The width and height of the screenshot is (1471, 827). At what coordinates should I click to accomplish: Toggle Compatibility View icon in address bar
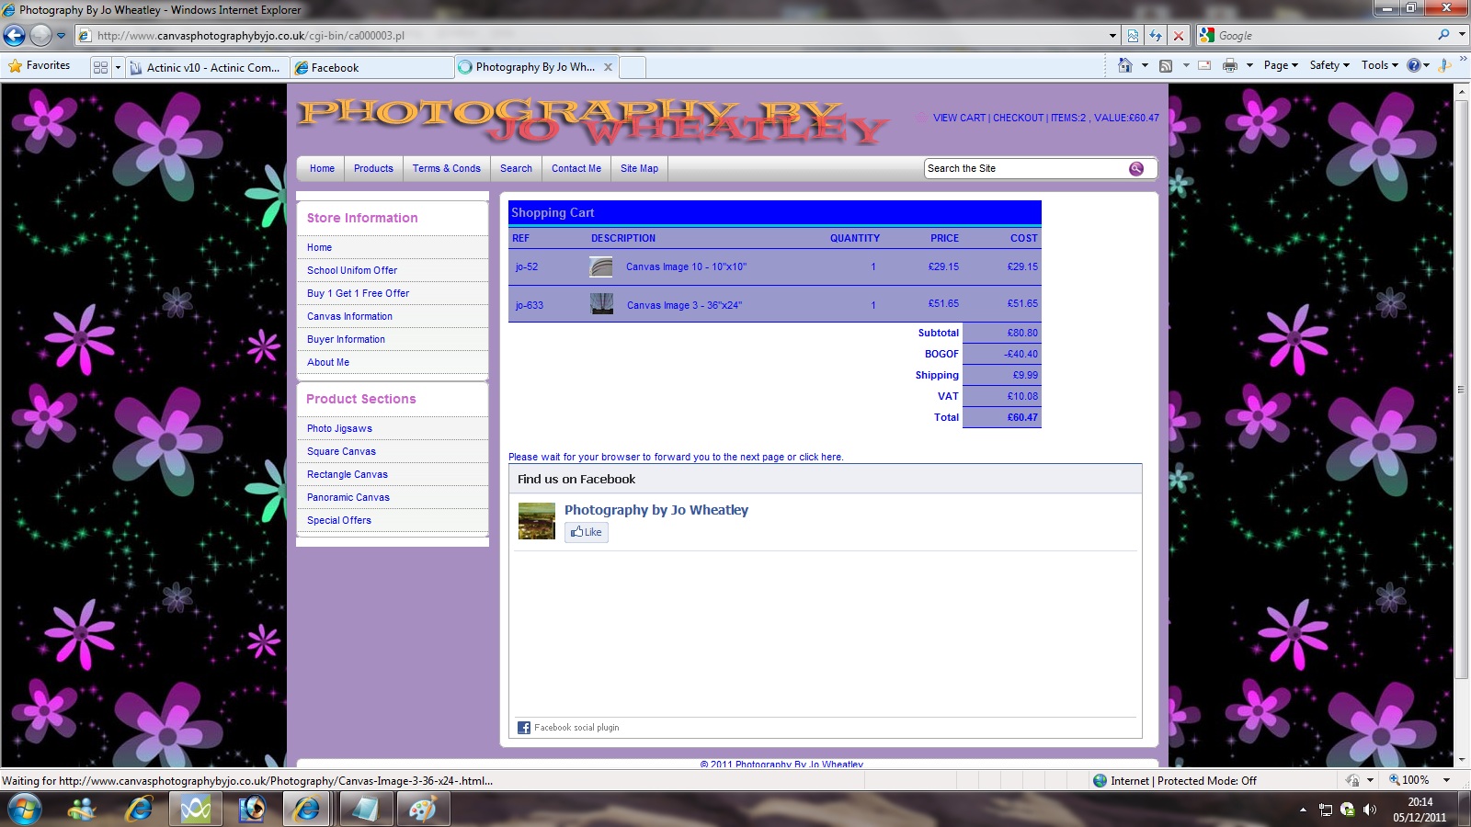[x=1133, y=36]
